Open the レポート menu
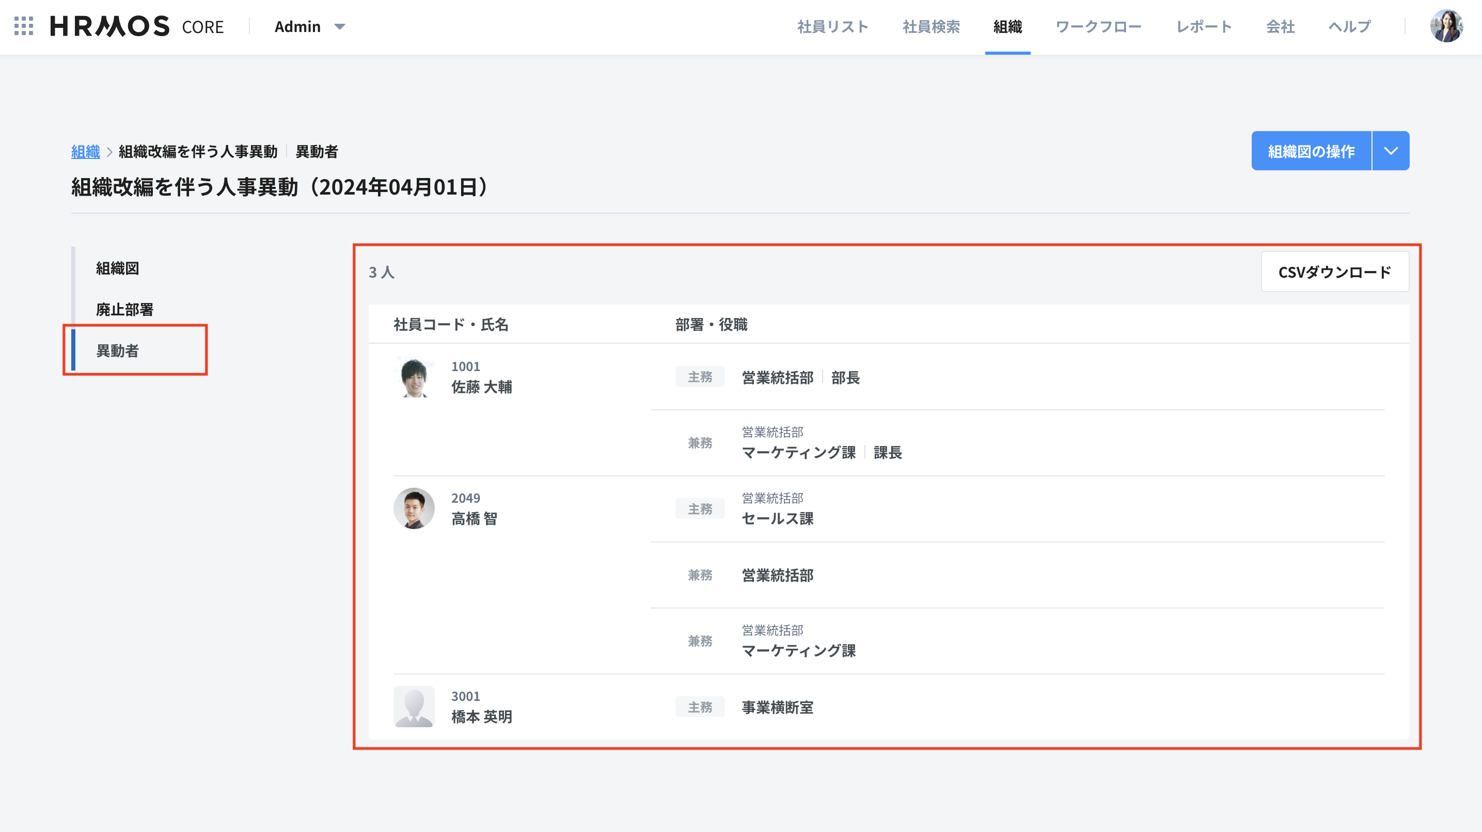This screenshot has width=1482, height=832. (x=1204, y=26)
